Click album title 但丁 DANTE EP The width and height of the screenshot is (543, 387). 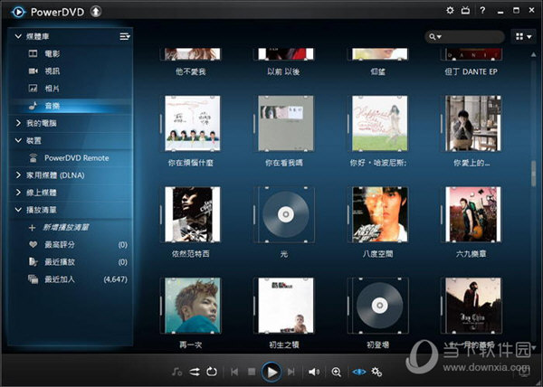471,71
